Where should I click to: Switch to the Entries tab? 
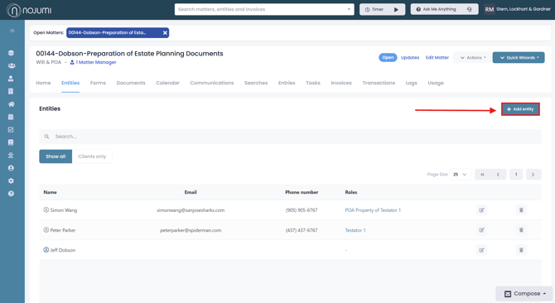click(x=287, y=83)
